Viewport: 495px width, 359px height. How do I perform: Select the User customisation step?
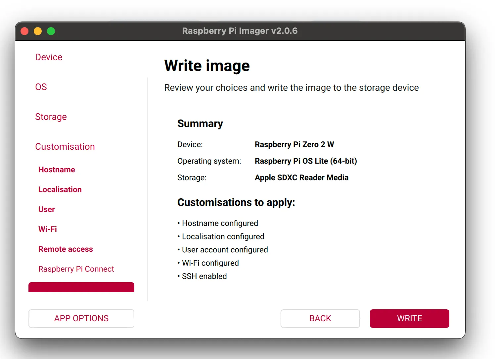(46, 209)
